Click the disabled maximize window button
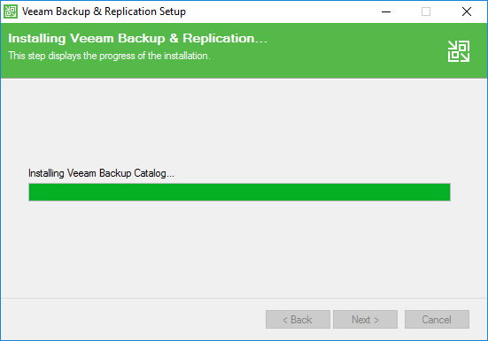 (426, 11)
